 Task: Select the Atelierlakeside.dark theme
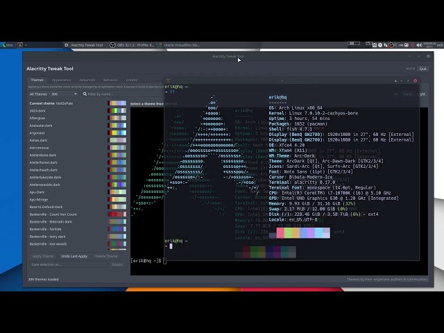point(45,178)
